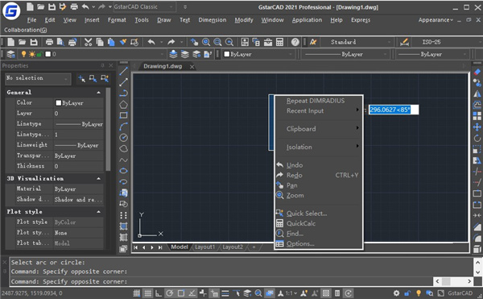
Task: Click the Zoom Realtime icon in toolbar
Action: tap(206, 42)
